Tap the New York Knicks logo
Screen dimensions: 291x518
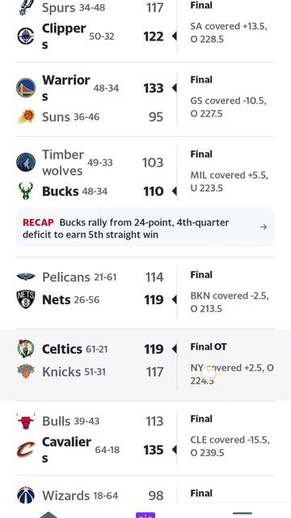click(x=26, y=372)
